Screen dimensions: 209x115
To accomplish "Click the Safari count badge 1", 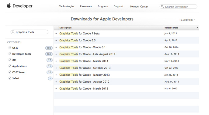I will point(50,78).
